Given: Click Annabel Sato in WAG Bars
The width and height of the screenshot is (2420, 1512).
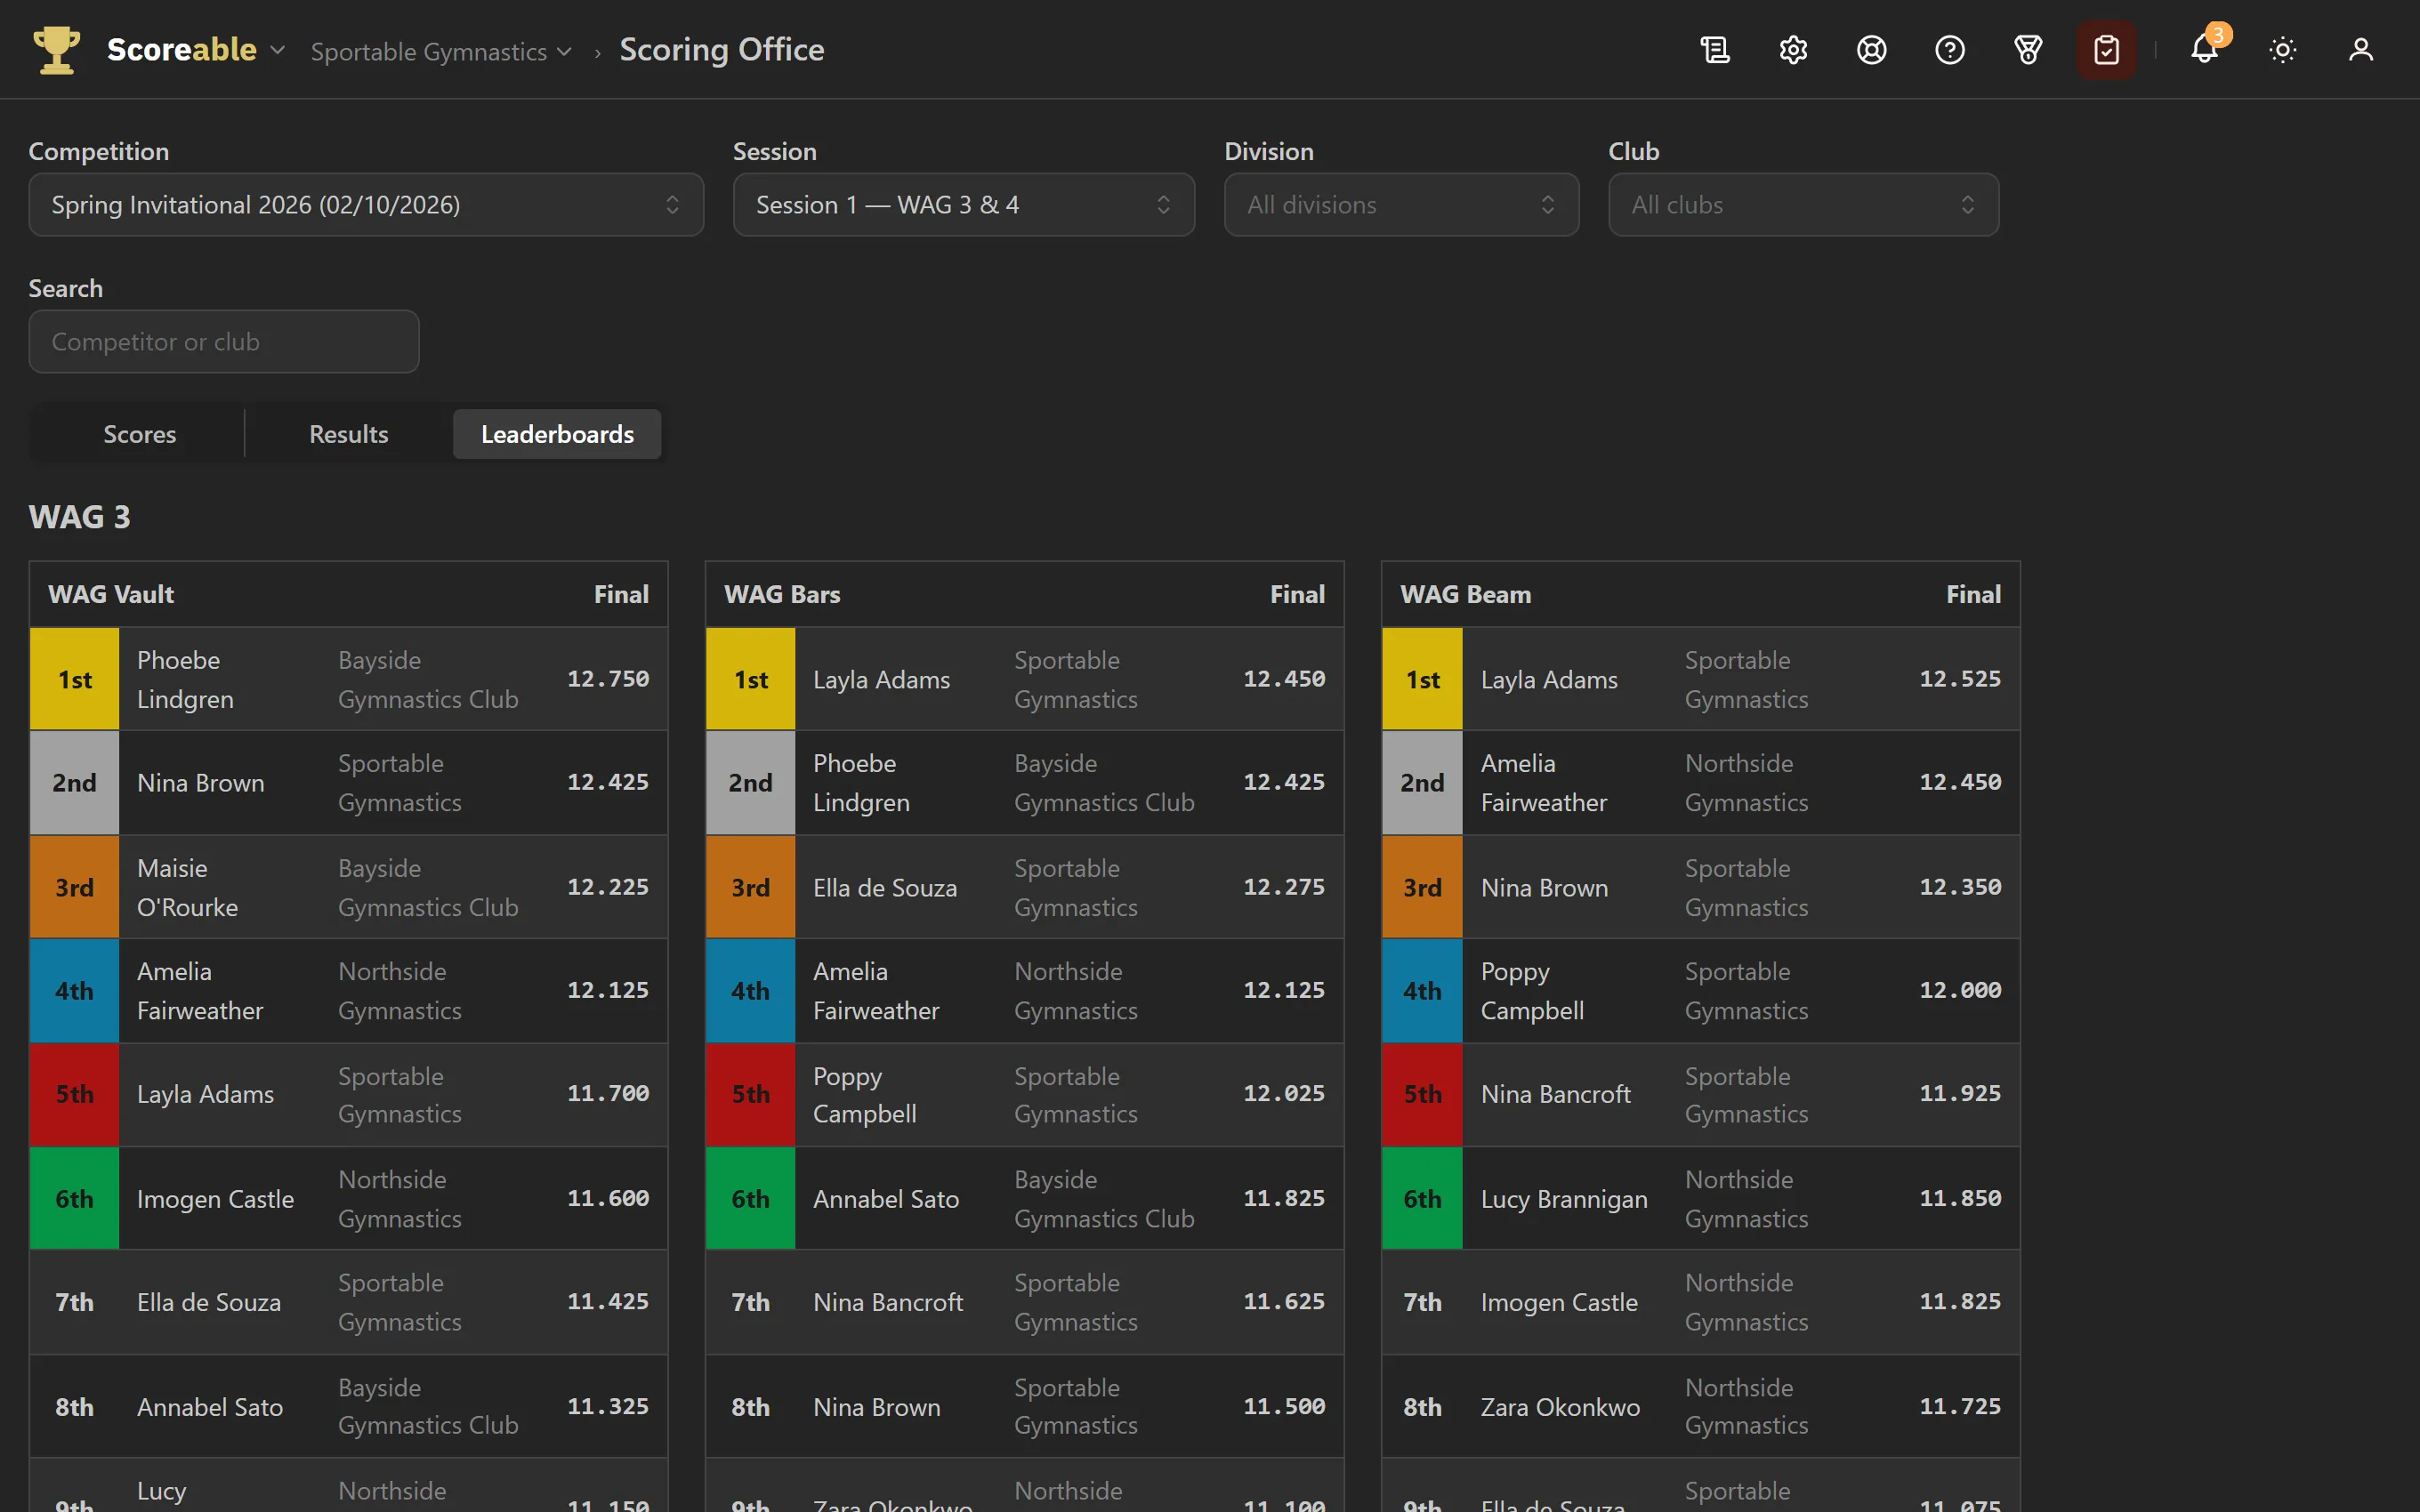Looking at the screenshot, I should pos(886,1198).
